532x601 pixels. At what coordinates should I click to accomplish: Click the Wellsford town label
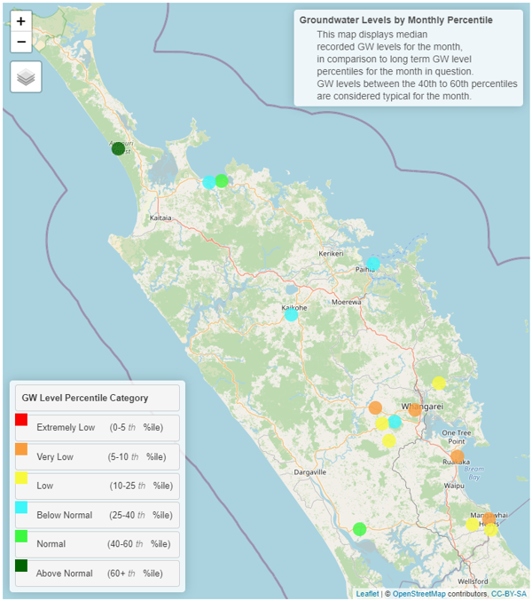click(x=473, y=581)
